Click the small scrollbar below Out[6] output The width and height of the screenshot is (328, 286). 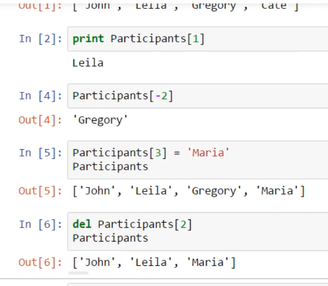click(x=80, y=273)
